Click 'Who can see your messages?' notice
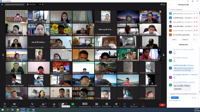Image resolution: width=200 pixels, height=112 pixels. tap(183, 94)
